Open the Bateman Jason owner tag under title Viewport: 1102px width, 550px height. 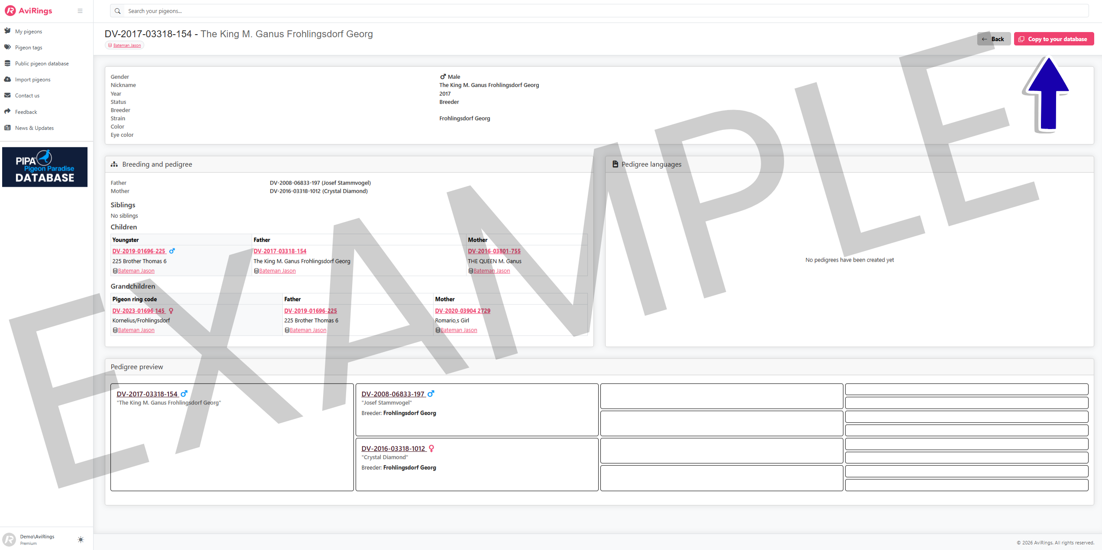tap(126, 45)
